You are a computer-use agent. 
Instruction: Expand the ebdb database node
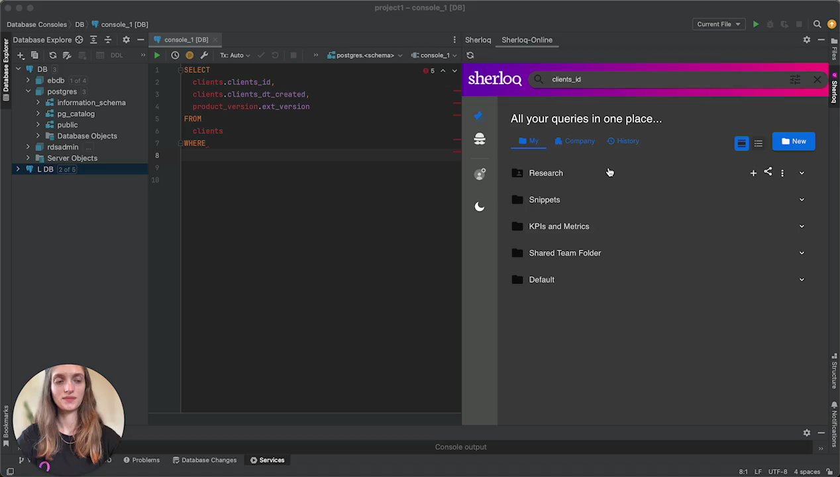pyautogui.click(x=28, y=80)
